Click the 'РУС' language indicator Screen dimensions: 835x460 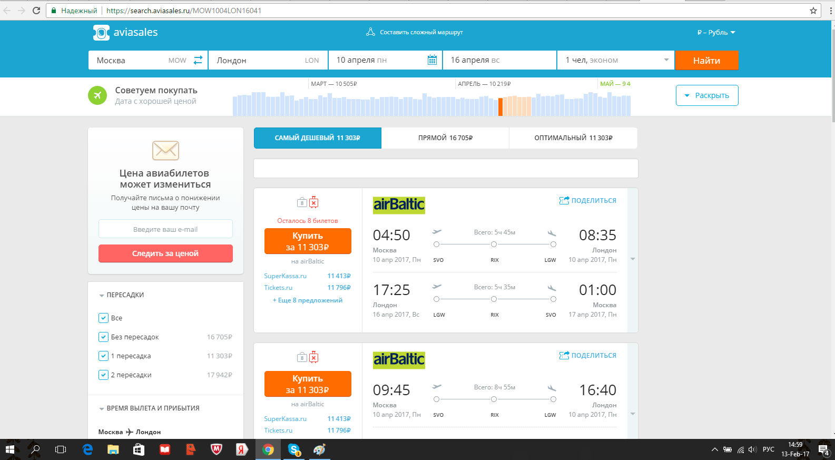pos(769,449)
